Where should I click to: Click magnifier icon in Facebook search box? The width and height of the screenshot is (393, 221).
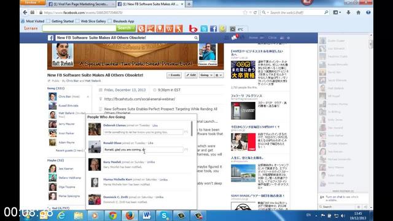tap(196, 38)
